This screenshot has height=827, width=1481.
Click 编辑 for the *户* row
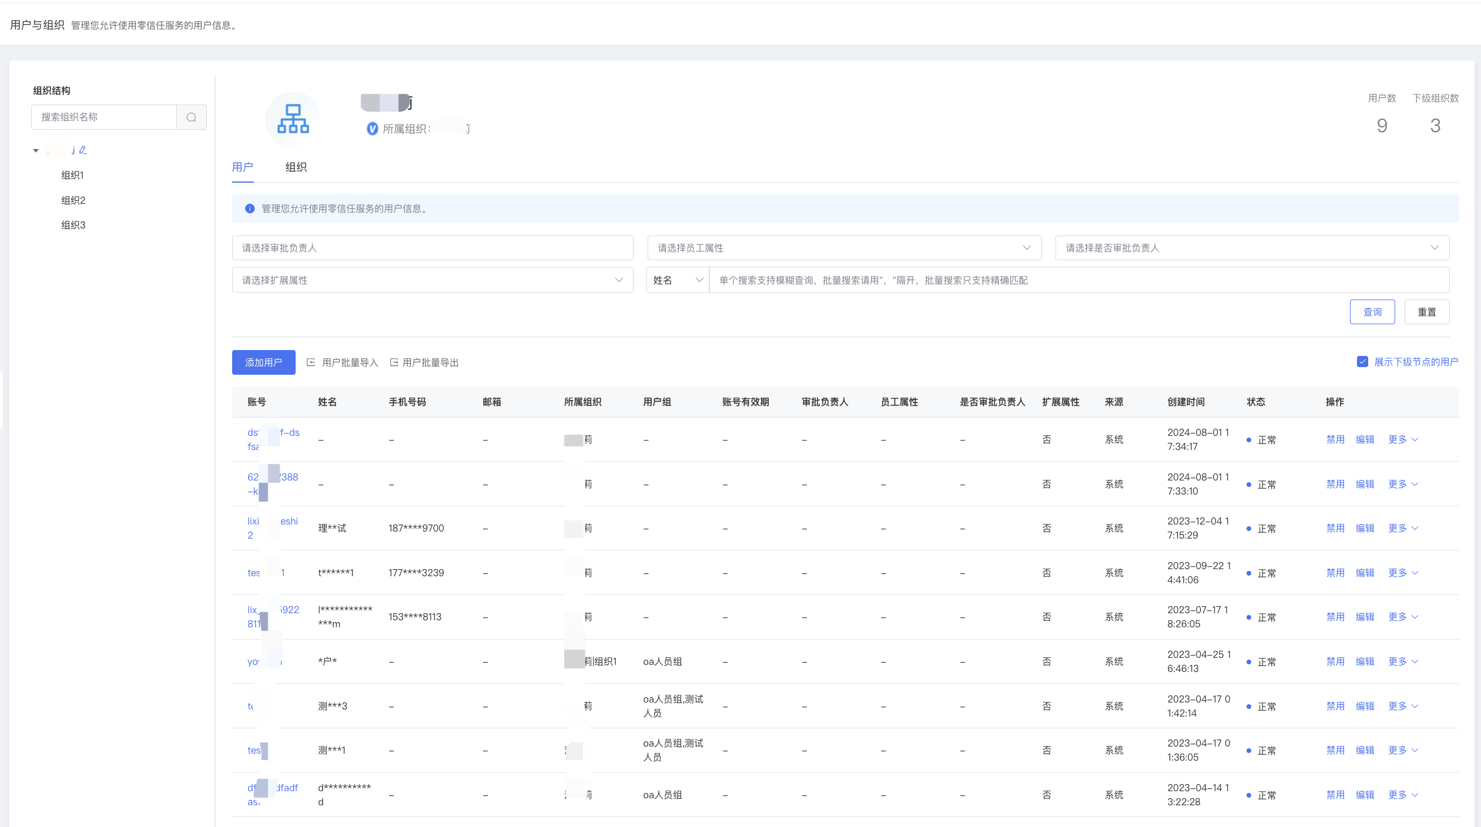[1365, 661]
